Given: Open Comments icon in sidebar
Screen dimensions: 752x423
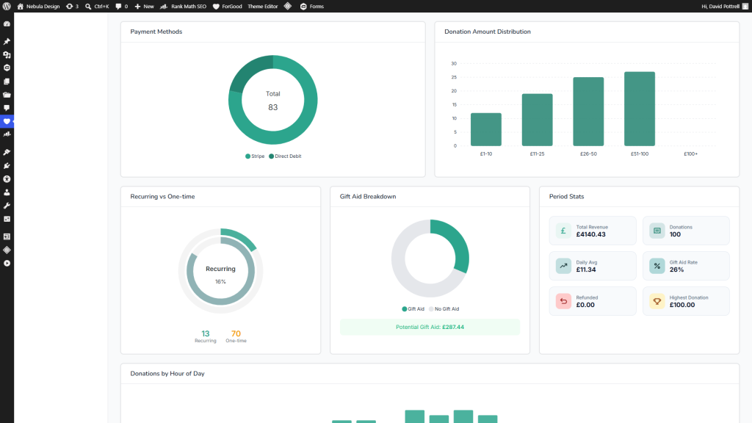Looking at the screenshot, I should pyautogui.click(x=7, y=109).
